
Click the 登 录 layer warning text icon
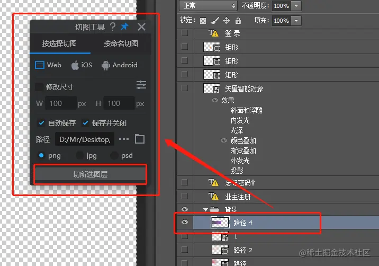(213, 33)
